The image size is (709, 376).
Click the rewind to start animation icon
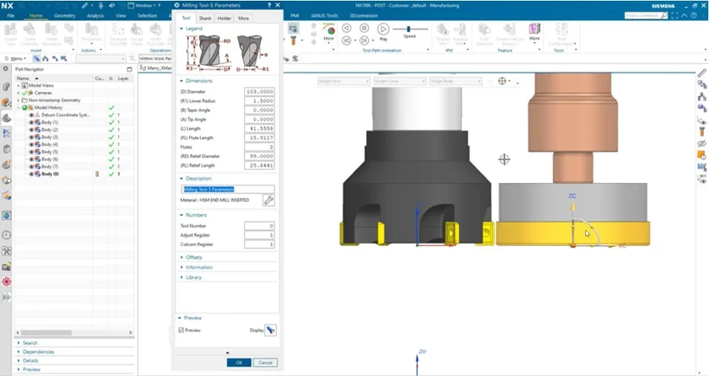click(x=346, y=40)
